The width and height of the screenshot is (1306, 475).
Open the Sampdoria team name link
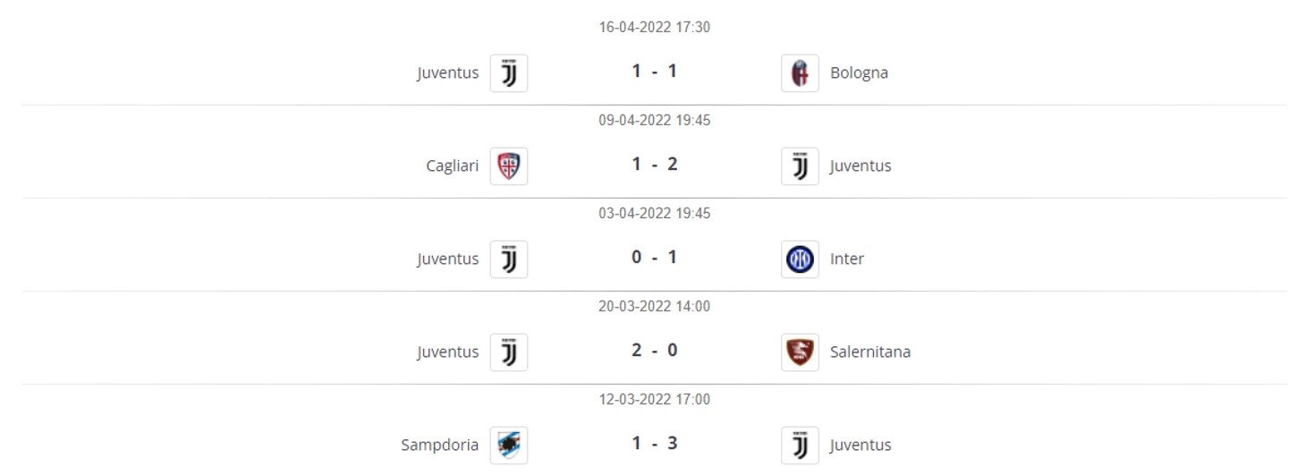pyautogui.click(x=440, y=445)
